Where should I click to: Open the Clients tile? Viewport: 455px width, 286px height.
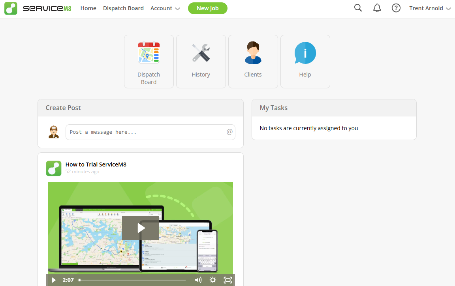[253, 62]
